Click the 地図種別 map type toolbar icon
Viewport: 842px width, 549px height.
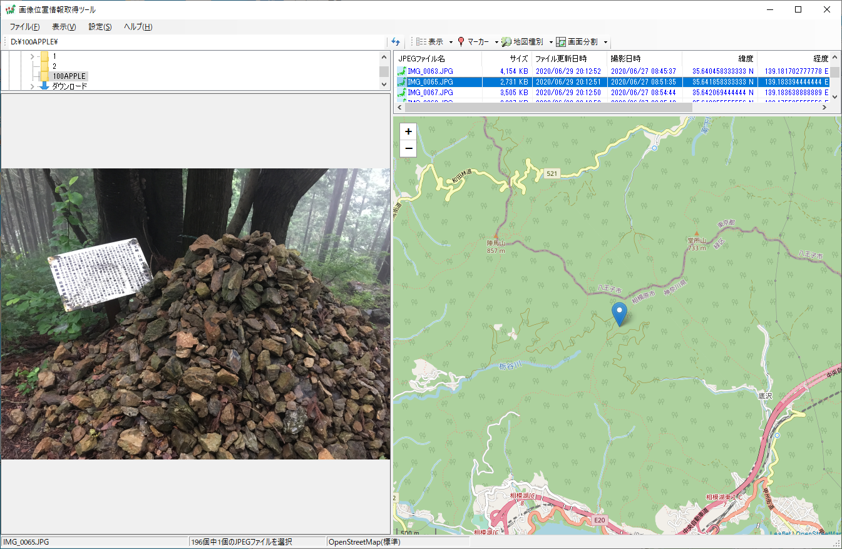tap(506, 42)
